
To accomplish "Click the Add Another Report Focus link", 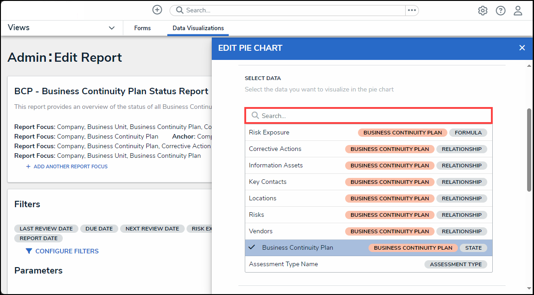I will click(71, 166).
